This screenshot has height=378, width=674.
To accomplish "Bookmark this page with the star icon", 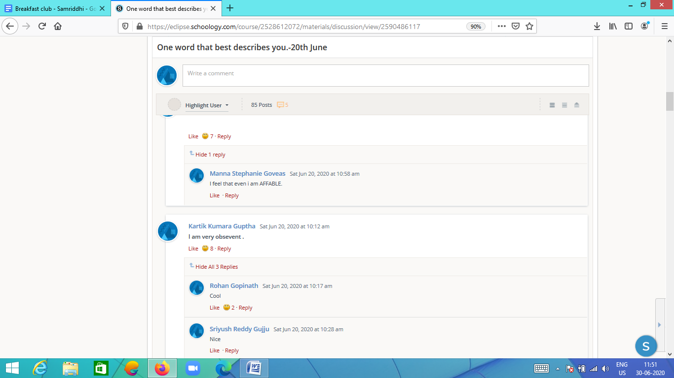I will tap(529, 27).
